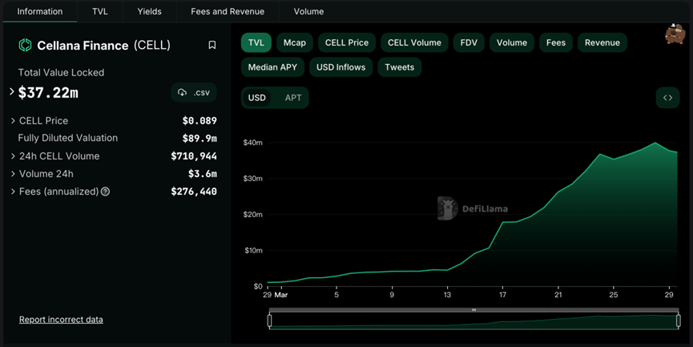Grab the left range slider handle
Viewport: 693px width, 347px height.
pyautogui.click(x=270, y=321)
